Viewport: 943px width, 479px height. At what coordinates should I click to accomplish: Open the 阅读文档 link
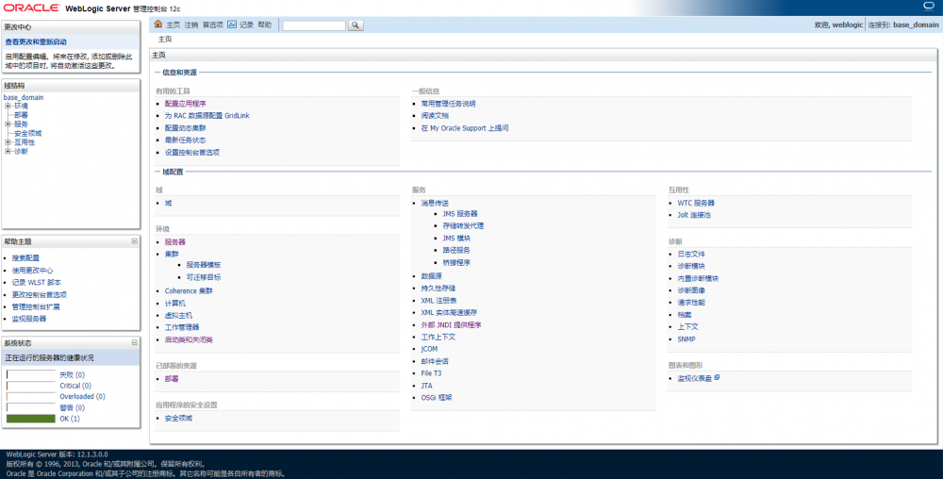435,115
